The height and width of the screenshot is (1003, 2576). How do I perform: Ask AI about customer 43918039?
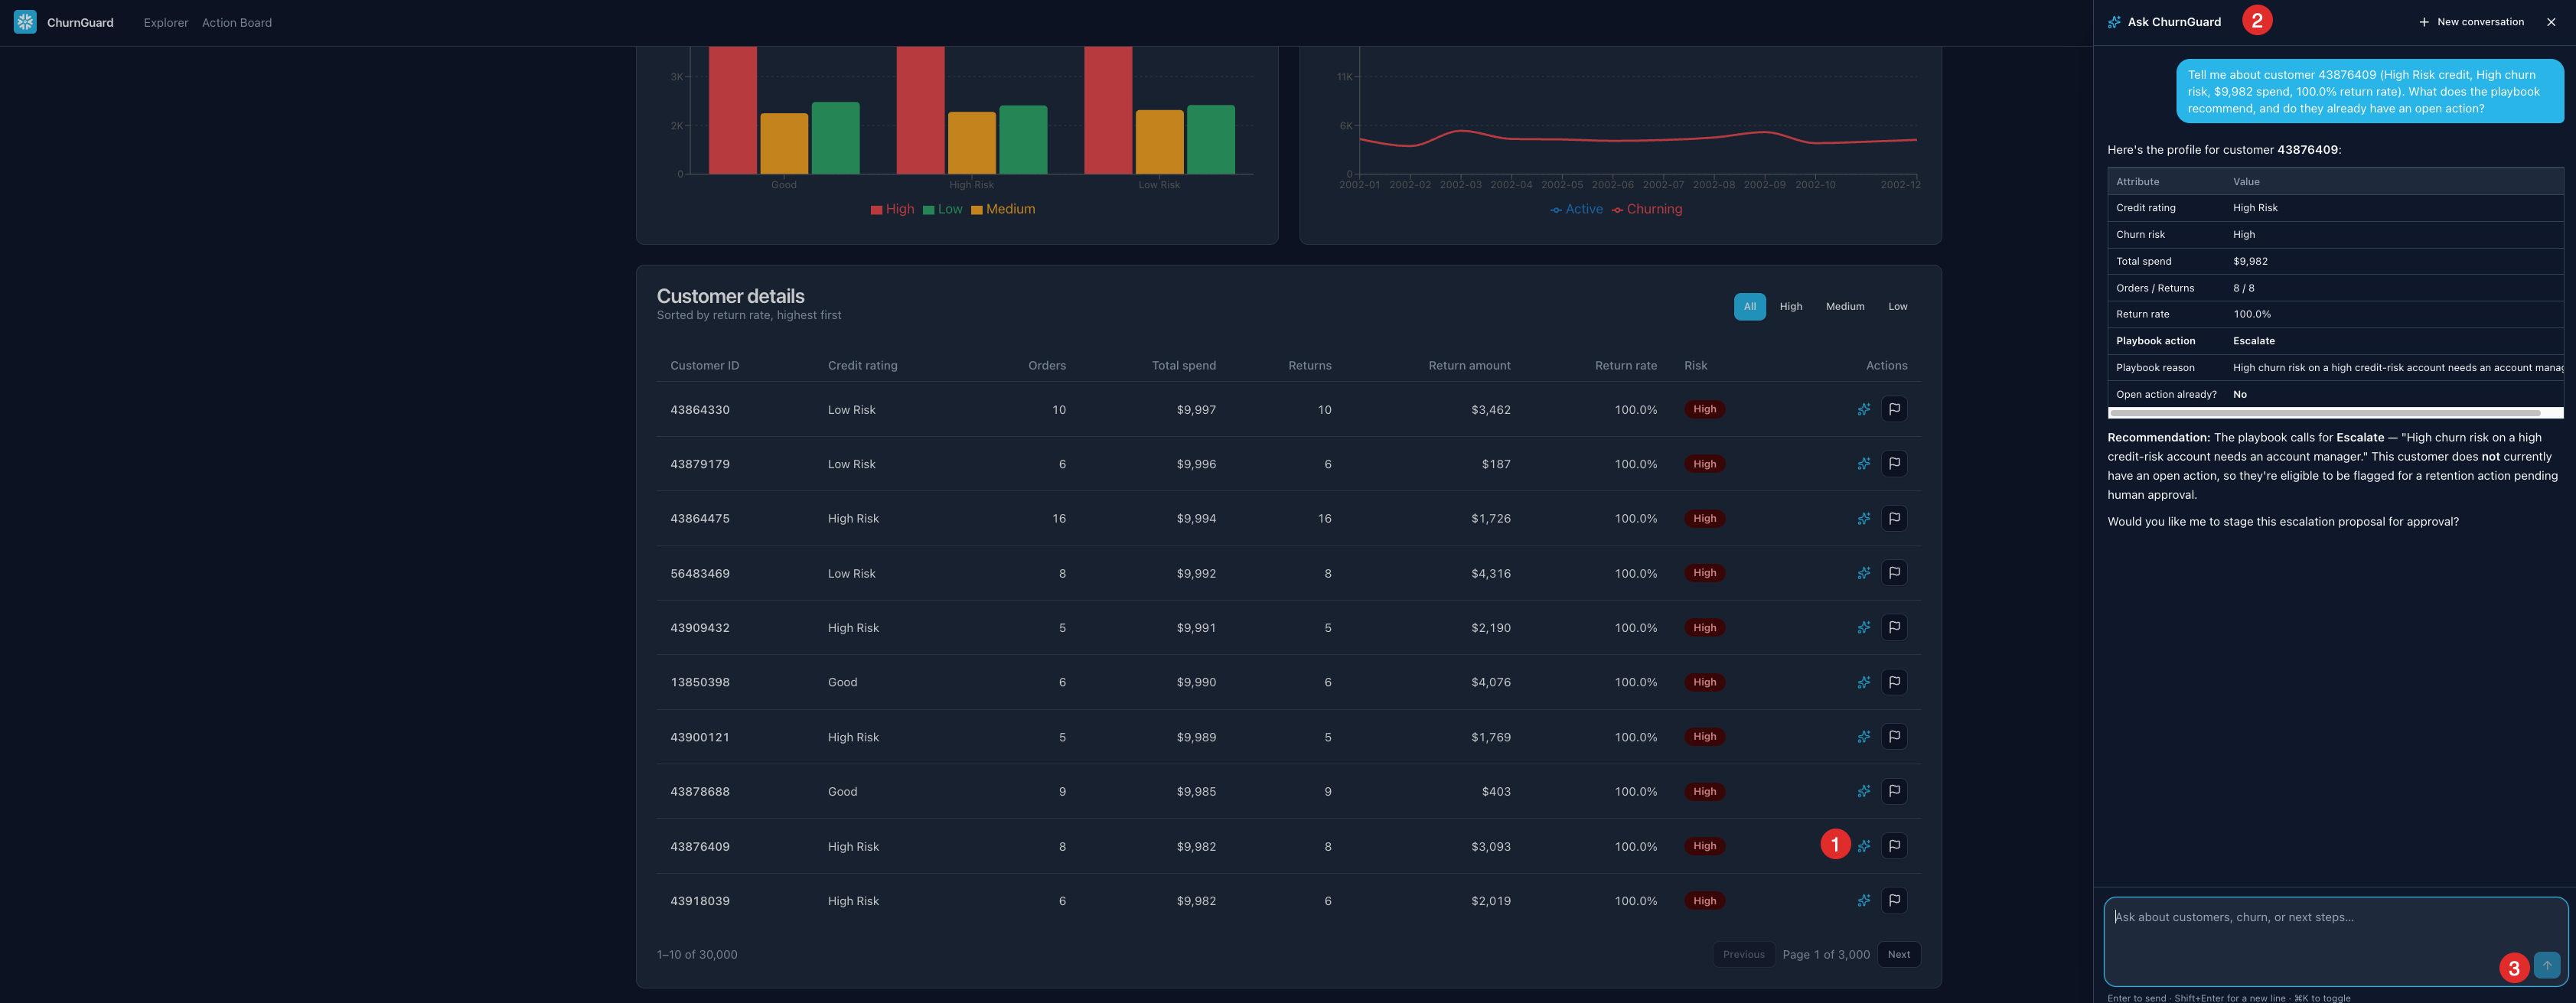click(x=1864, y=901)
